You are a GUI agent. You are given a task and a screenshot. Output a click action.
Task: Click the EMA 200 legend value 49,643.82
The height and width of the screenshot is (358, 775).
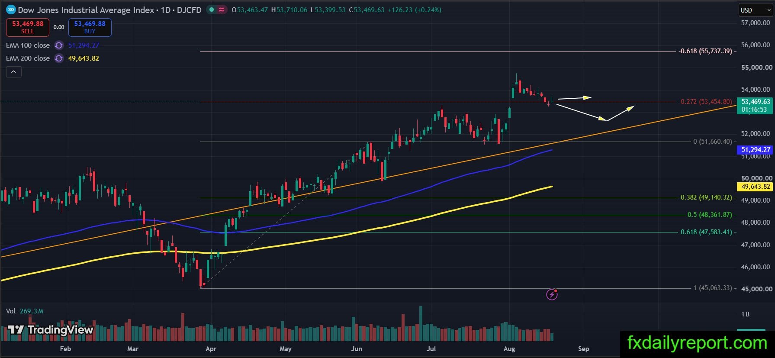point(84,58)
